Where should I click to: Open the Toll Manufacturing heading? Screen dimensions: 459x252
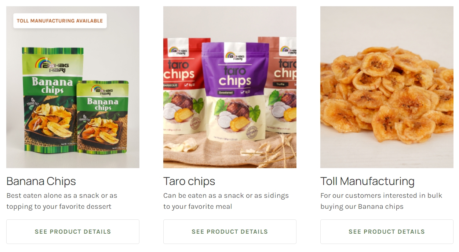[367, 181]
